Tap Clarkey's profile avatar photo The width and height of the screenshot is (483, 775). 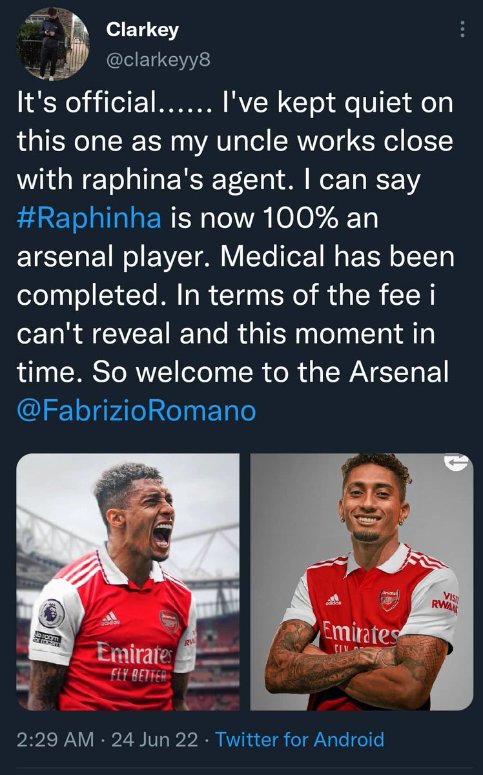52,44
